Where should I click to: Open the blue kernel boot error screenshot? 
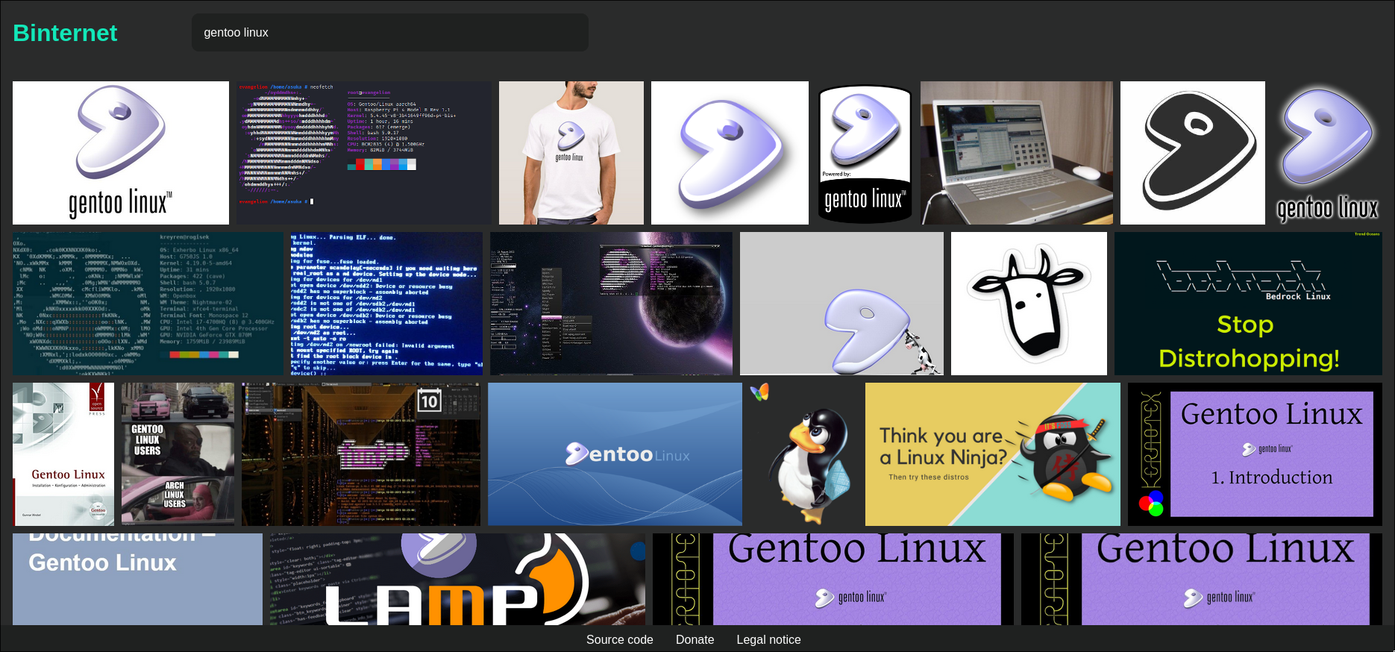[386, 304]
